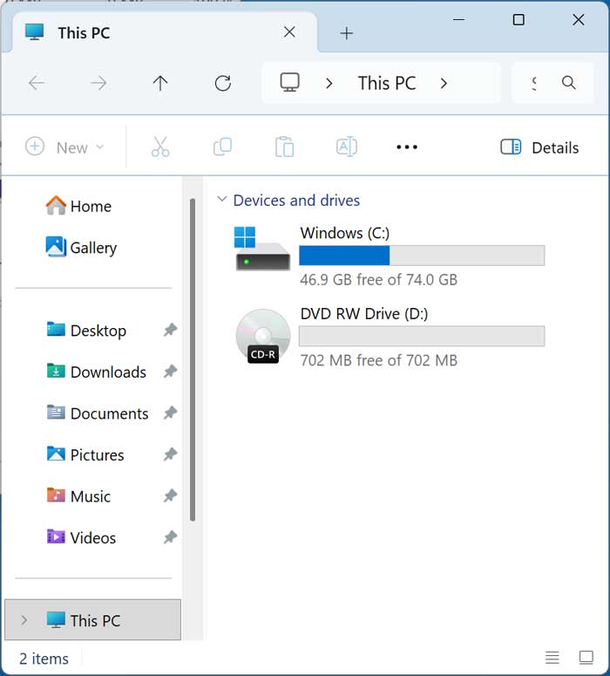
Task: Click the pin icon next to Videos
Action: [x=170, y=537]
